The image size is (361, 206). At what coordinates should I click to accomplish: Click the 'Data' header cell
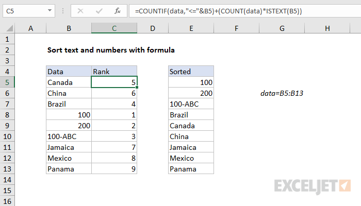coord(69,72)
